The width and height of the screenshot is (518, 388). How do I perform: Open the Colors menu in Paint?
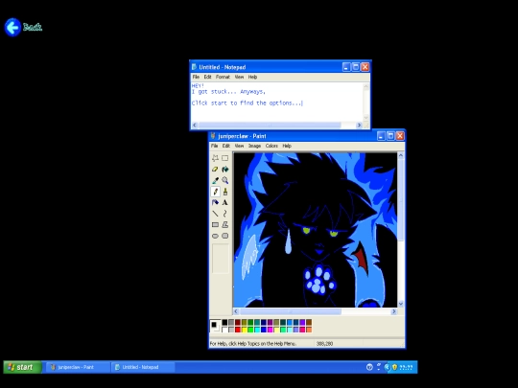point(271,146)
